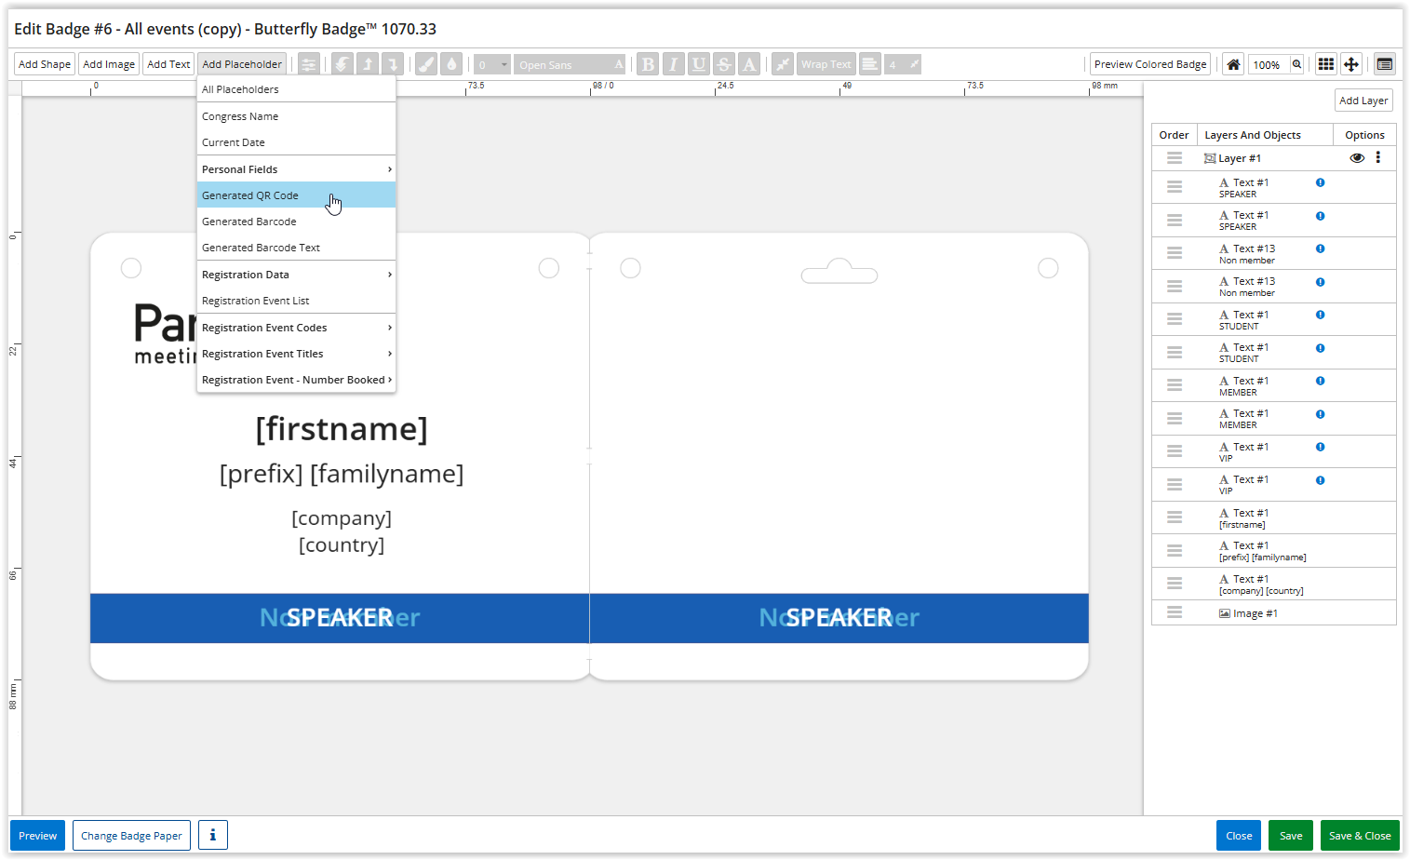Viewport: 1410px width, 860px height.
Task: Hide Layer #1 using eye icon
Action: click(x=1357, y=158)
